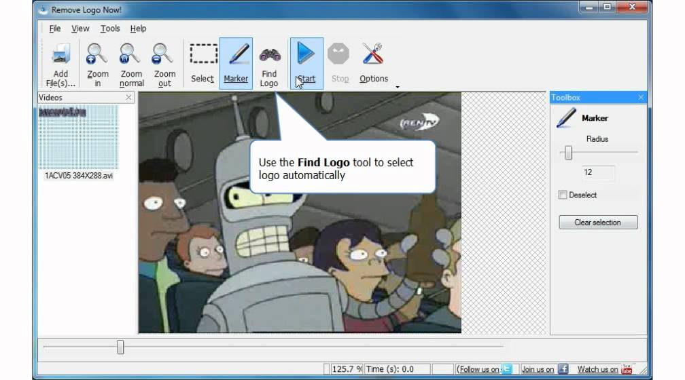
Task: Expand the toolbar overflow arrow
Action: (x=397, y=87)
